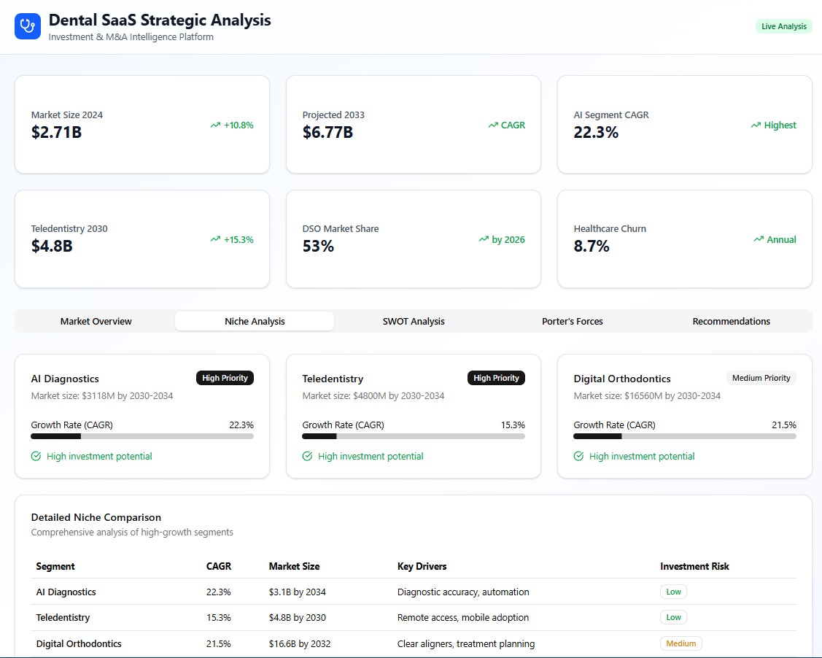Click the Teledentistry growth rate progress bar
The height and width of the screenshot is (658, 822).
click(x=414, y=436)
